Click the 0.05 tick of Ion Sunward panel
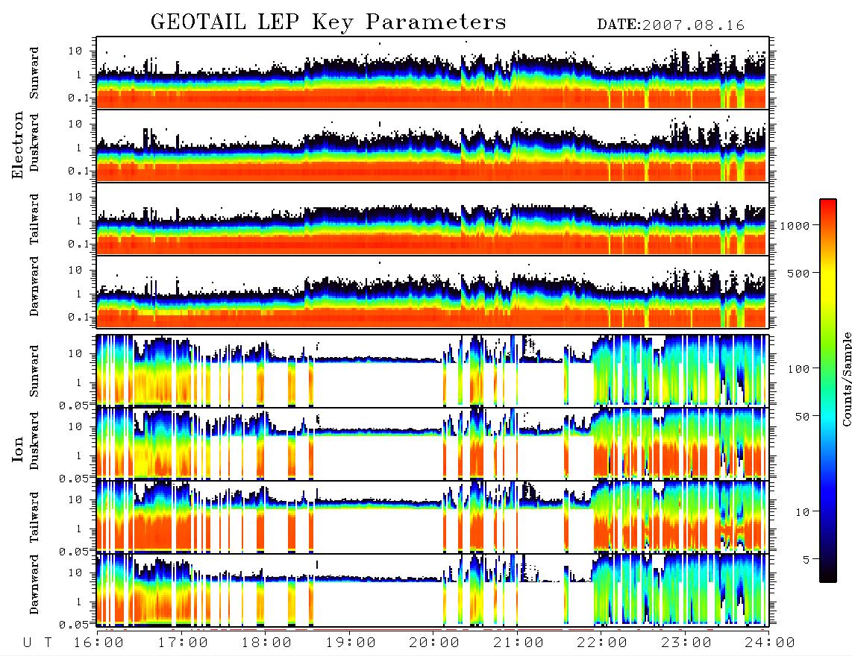852x656 pixels. pos(74,405)
